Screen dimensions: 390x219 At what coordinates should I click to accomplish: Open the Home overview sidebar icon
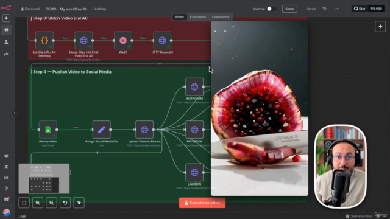pyautogui.click(x=6, y=30)
